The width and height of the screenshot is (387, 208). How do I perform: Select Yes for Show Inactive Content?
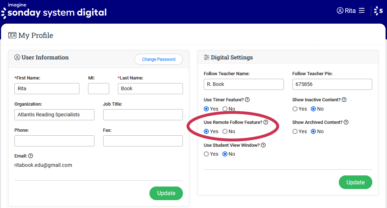coord(295,109)
